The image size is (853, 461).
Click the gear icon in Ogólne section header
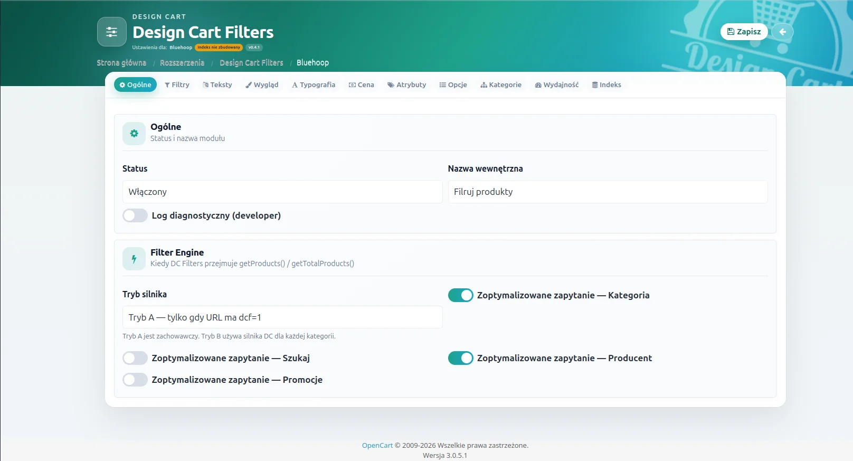click(134, 134)
